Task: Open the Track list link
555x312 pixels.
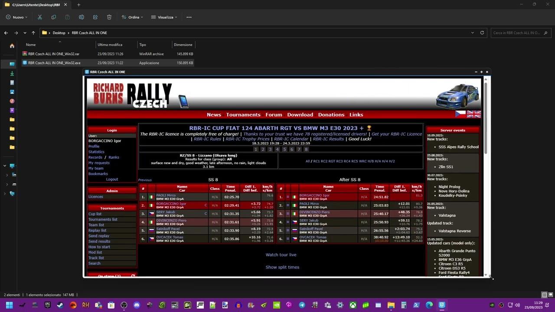Action: (96, 258)
